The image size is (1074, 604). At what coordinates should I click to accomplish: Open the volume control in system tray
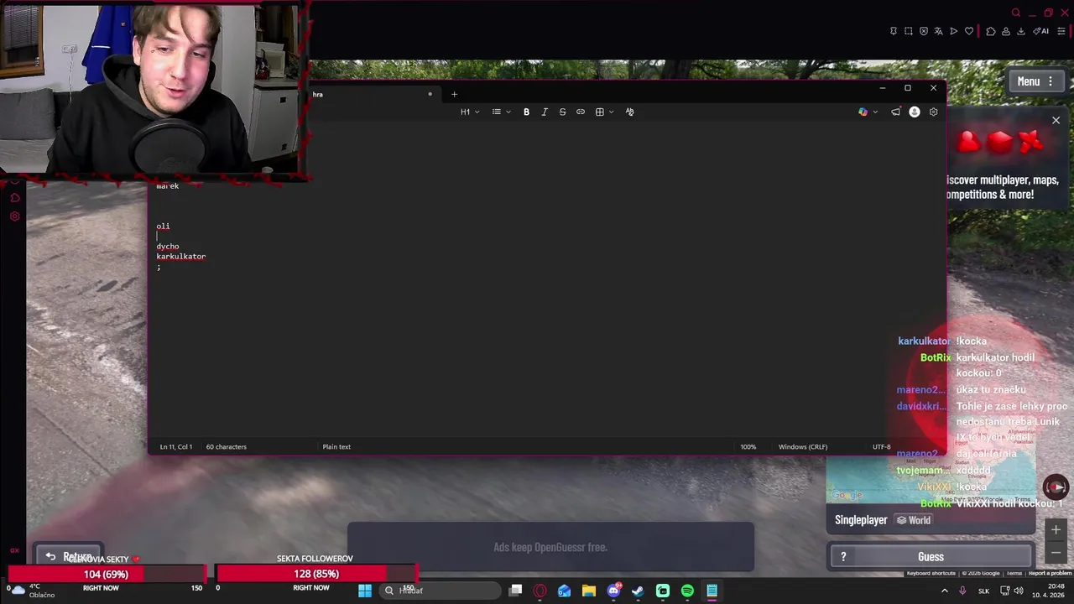pos(1019,591)
